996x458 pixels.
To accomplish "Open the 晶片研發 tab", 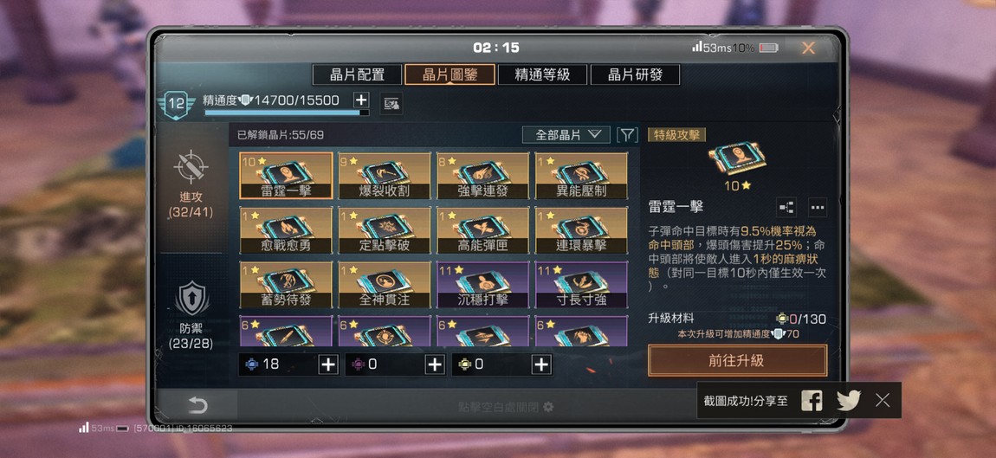I will pos(635,74).
